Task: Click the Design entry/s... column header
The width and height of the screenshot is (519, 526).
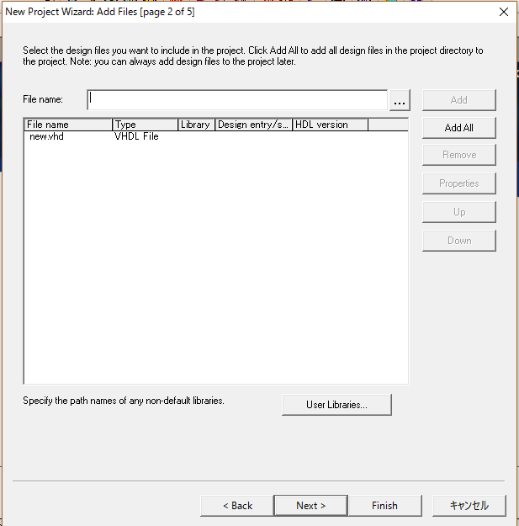Action: tap(253, 125)
